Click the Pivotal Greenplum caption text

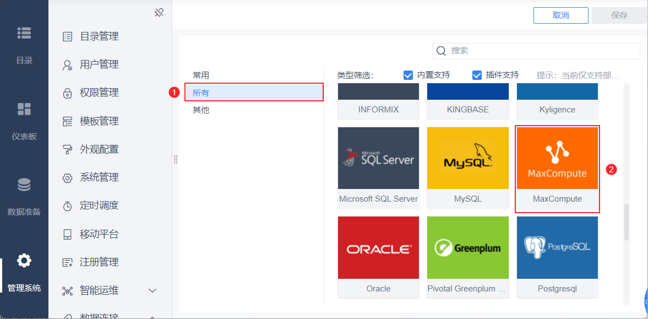tap(467, 288)
